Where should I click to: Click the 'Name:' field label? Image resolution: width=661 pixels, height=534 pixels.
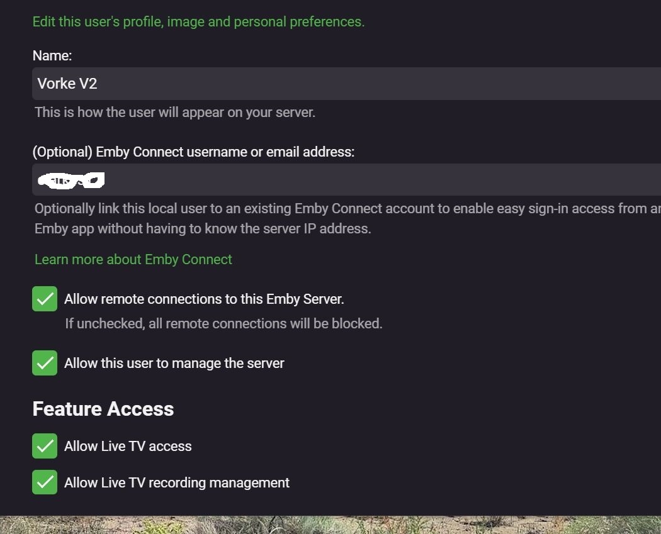[52, 55]
